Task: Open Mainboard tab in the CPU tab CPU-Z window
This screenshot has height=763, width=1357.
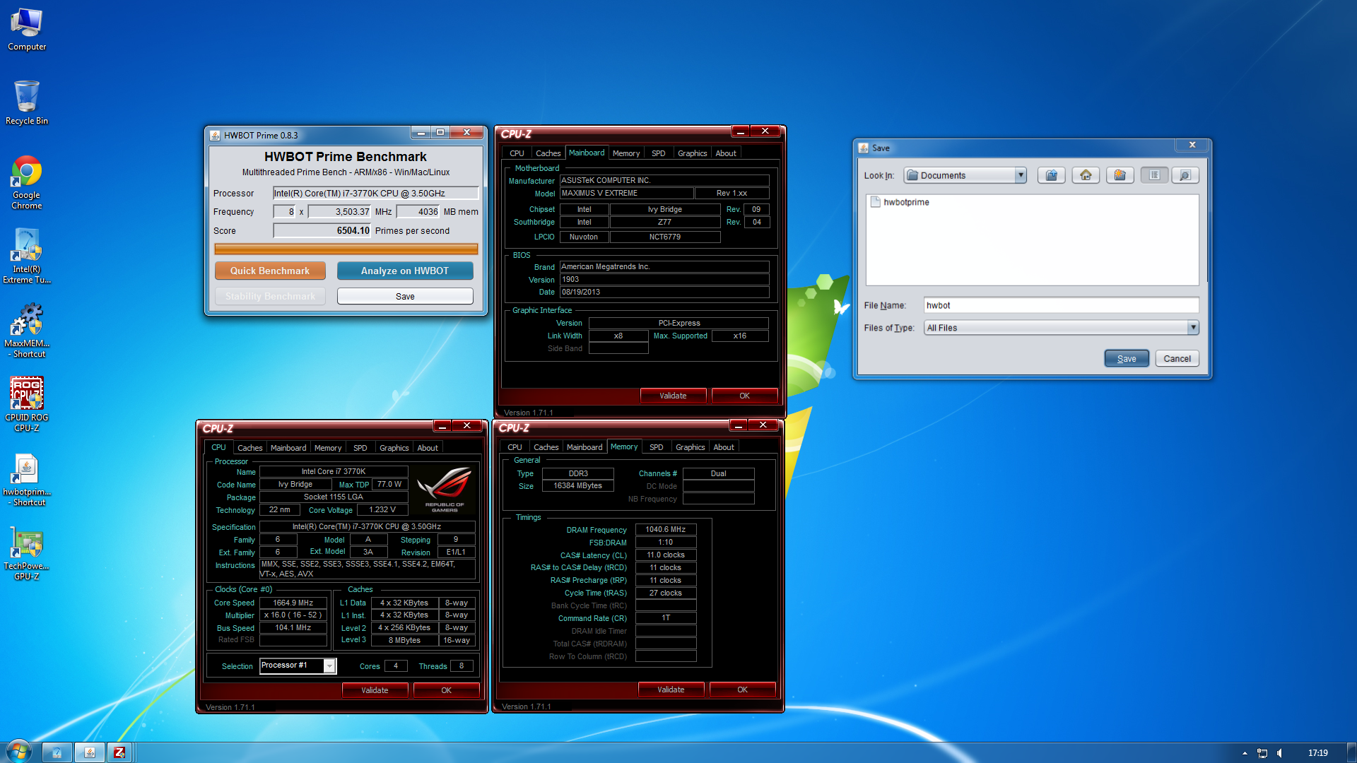Action: click(288, 448)
